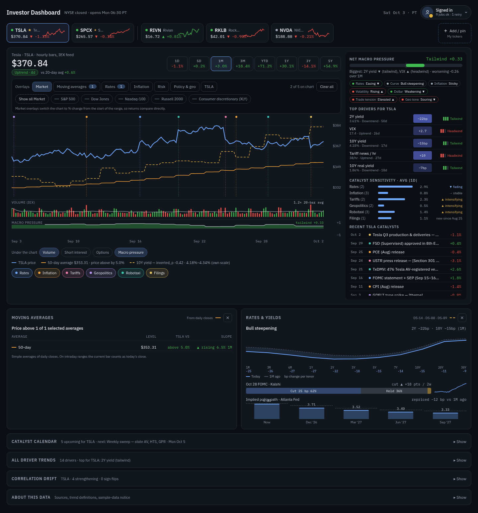The image size is (478, 513).
Task: Click the star icon on SPCX ticker
Action: tap(95, 30)
